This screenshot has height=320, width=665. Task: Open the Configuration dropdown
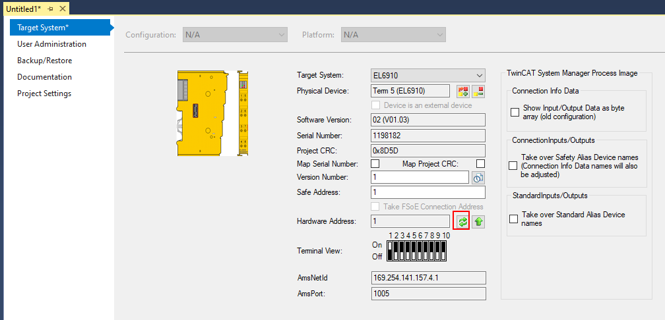coord(235,35)
